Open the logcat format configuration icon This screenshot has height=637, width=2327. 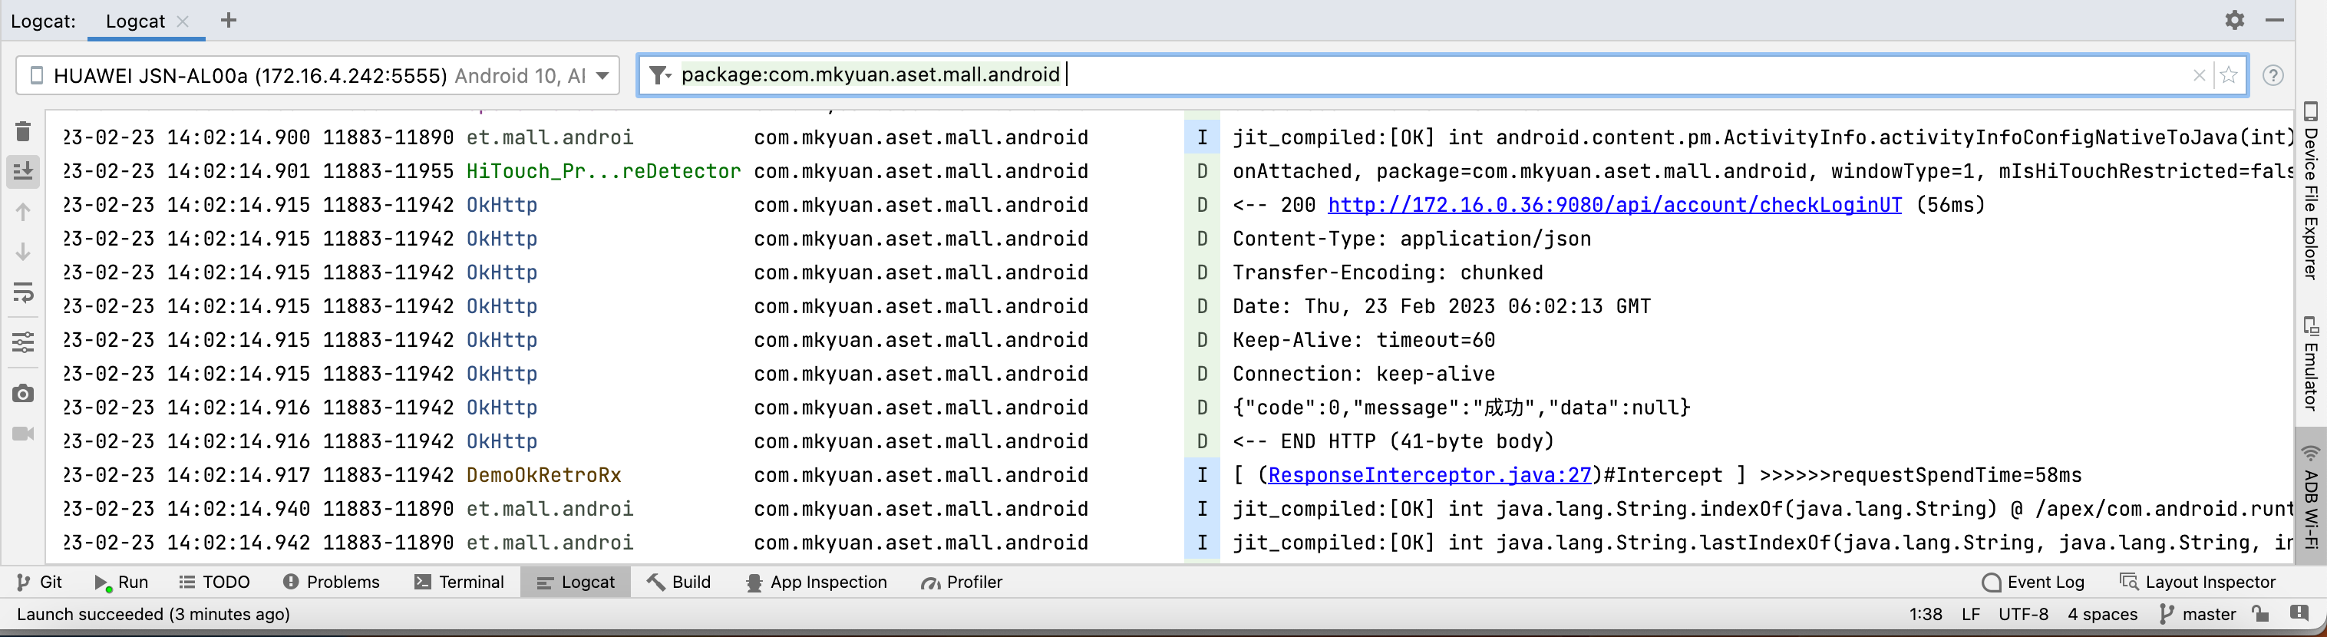pyautogui.click(x=24, y=342)
